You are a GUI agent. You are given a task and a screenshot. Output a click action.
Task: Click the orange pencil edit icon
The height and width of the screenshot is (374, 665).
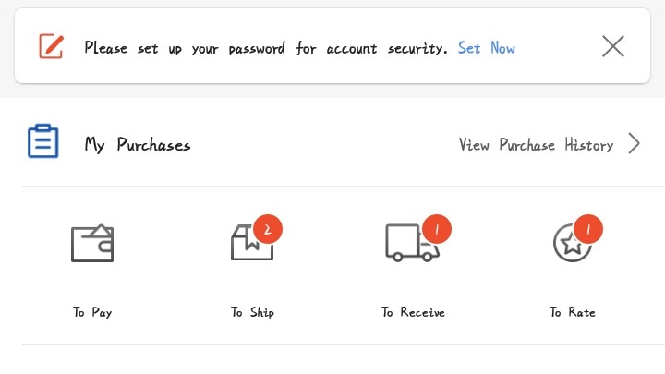pos(52,46)
